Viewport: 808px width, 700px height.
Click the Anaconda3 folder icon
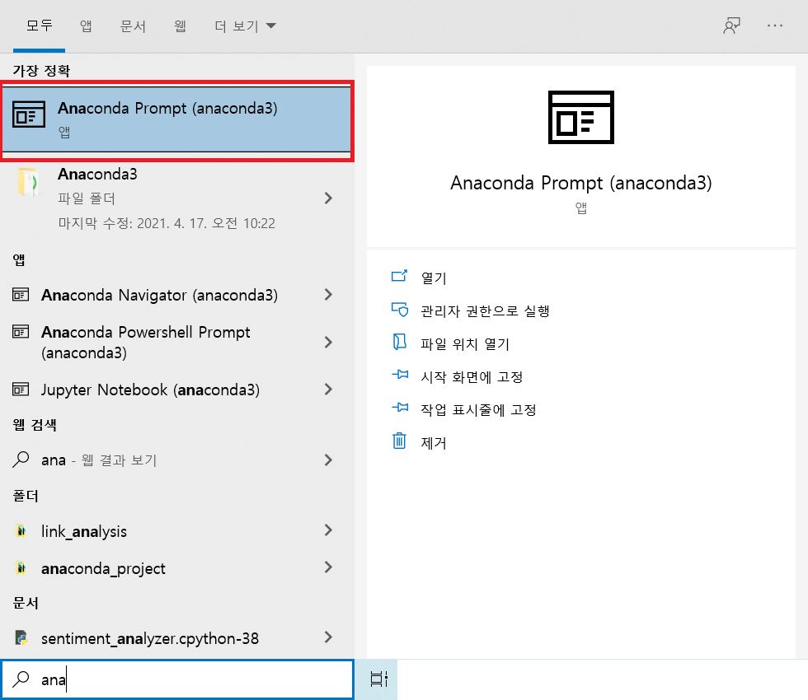pos(28,182)
